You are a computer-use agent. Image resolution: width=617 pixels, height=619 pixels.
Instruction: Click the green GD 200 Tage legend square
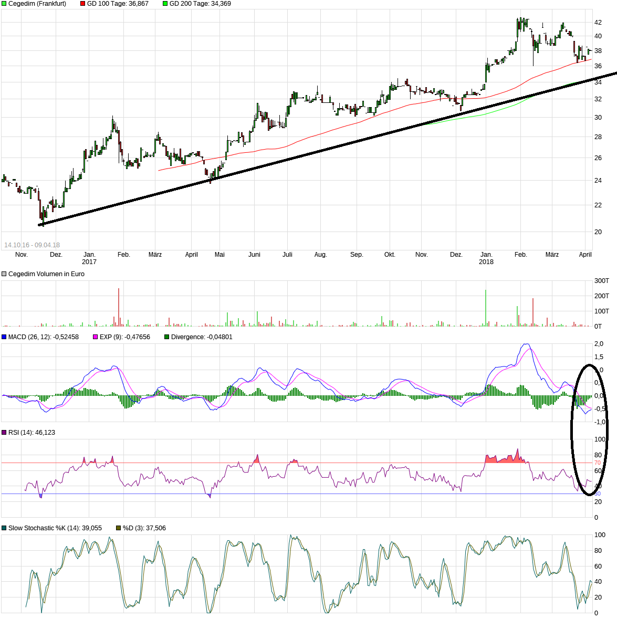click(165, 4)
